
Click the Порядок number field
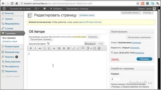coord(115,79)
